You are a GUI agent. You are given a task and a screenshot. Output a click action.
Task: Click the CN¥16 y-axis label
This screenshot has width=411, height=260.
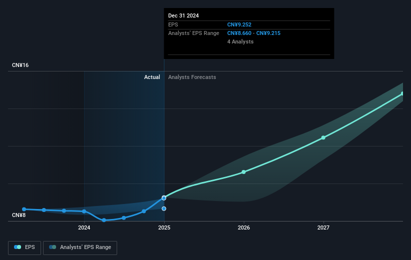point(20,65)
